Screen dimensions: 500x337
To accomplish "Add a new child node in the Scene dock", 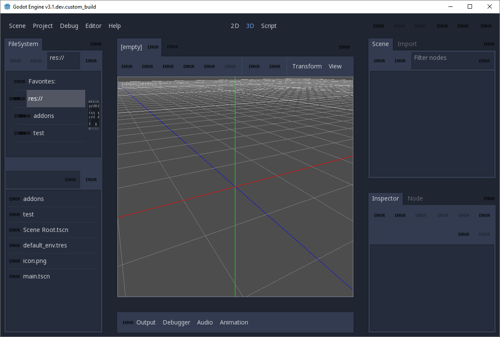I will pos(379,61).
